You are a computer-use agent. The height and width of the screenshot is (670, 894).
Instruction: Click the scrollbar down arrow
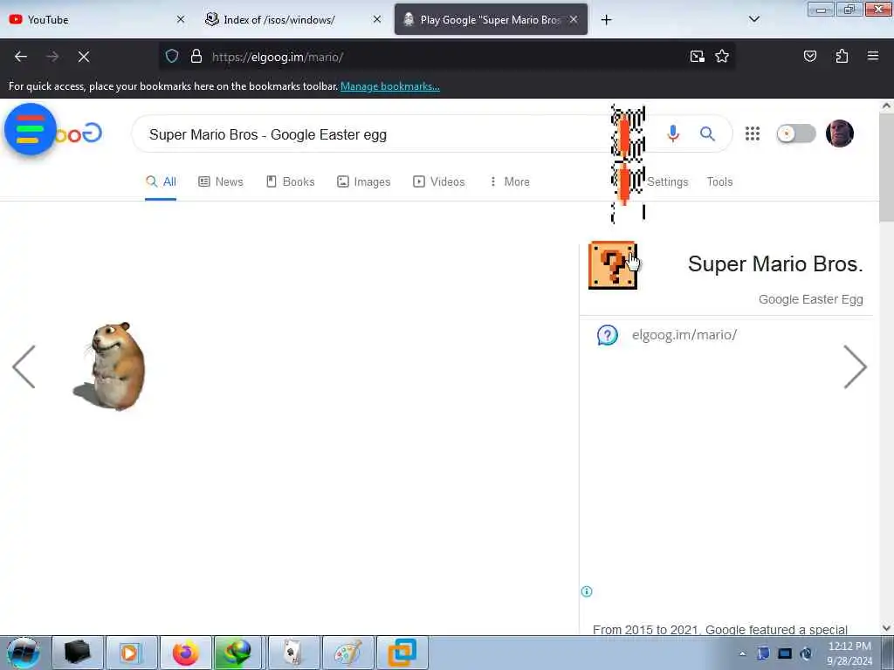coord(886,628)
